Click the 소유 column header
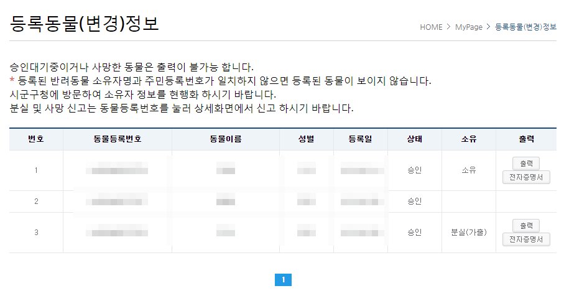The height and width of the screenshot is (301, 564). [x=469, y=139]
